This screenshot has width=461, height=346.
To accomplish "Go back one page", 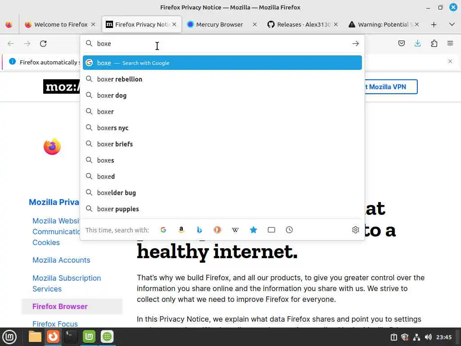I will (x=11, y=44).
